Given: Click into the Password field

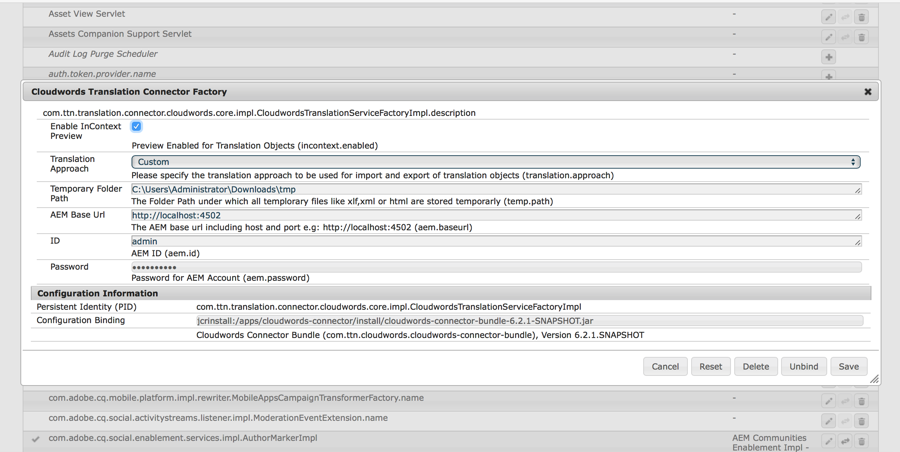Looking at the screenshot, I should tap(496, 267).
